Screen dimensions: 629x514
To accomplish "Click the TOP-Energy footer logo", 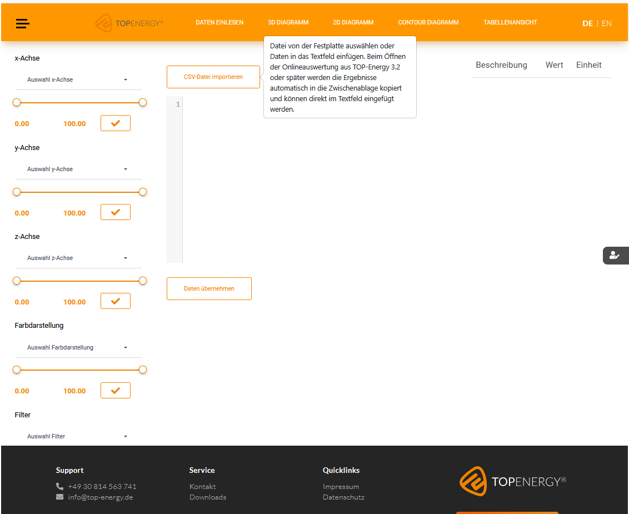I will coord(512,481).
